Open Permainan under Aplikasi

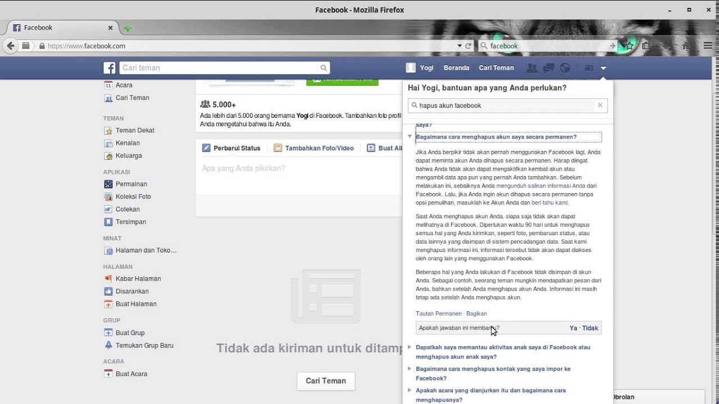[131, 184]
